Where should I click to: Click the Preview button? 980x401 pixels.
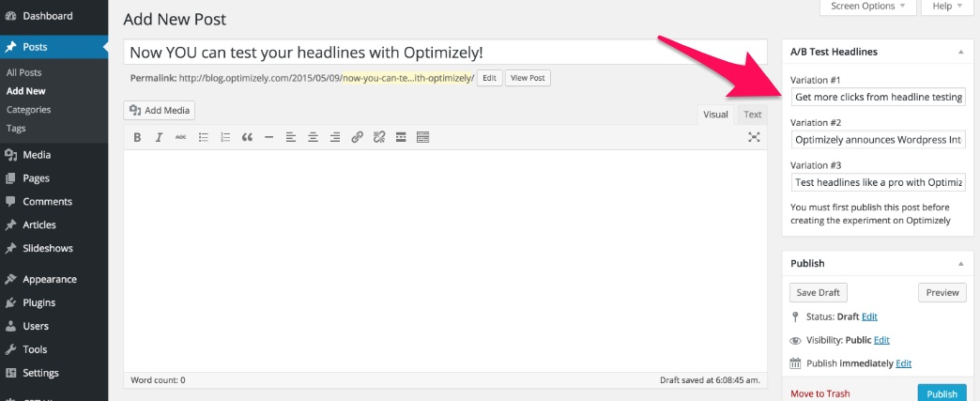click(x=942, y=293)
